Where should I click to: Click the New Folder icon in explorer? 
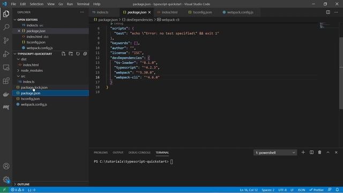tap(71, 54)
